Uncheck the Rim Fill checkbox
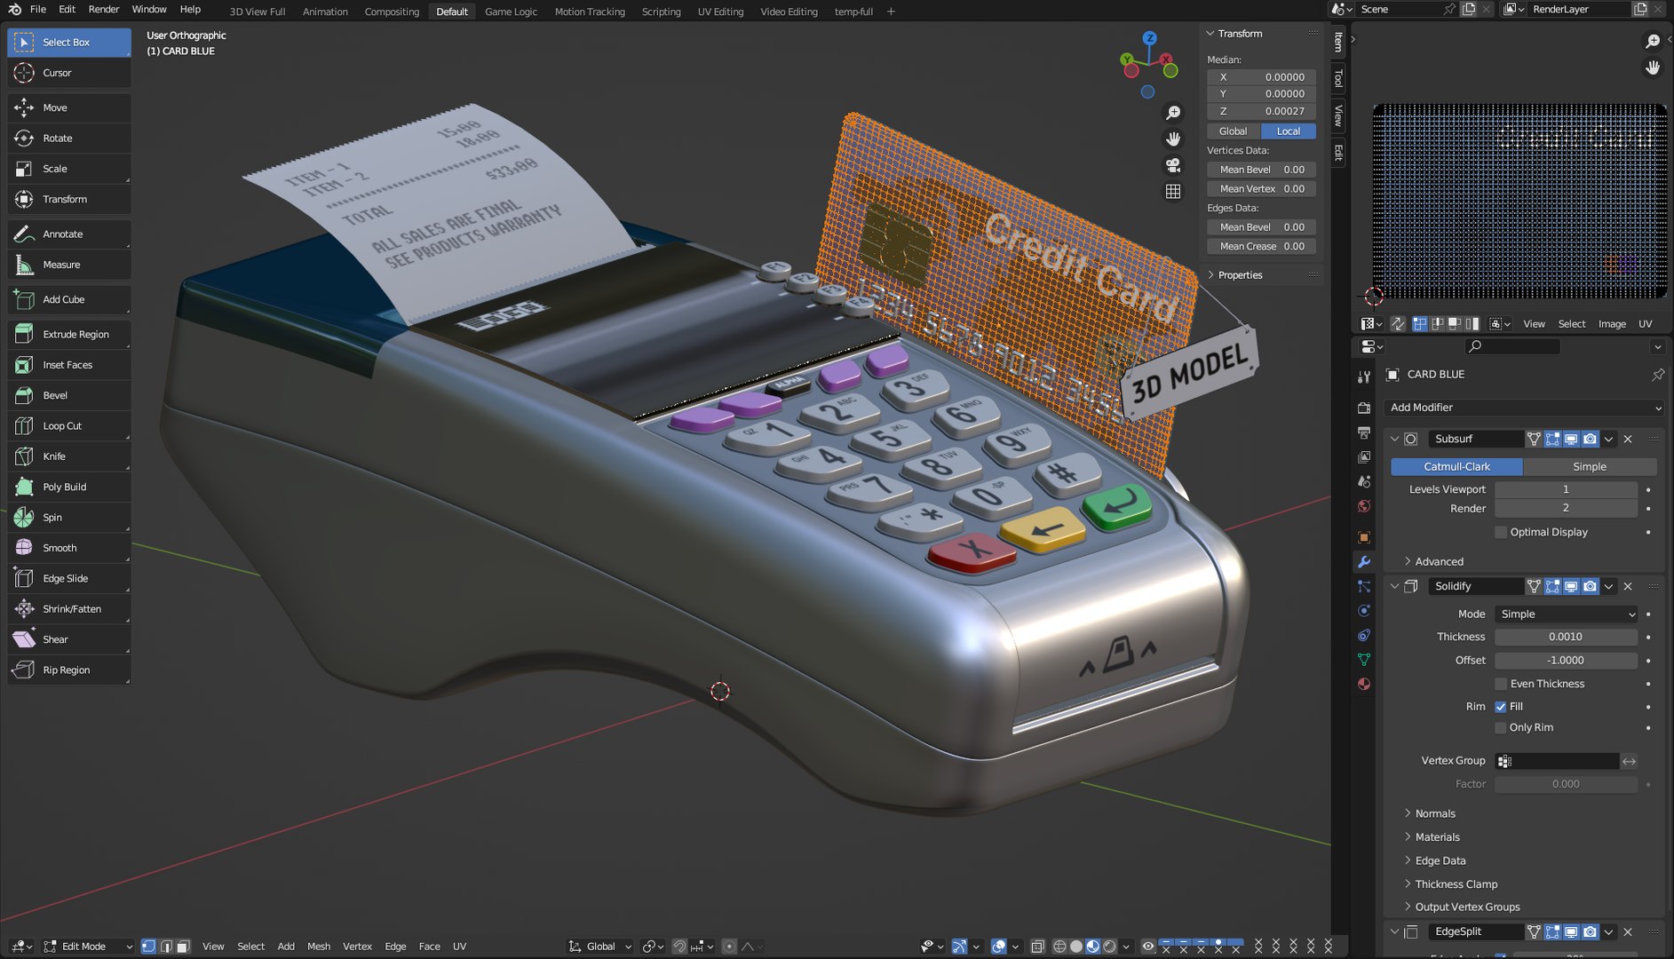This screenshot has width=1674, height=959. [1501, 707]
